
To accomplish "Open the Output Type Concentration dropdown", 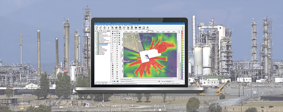I will coord(170,81).
